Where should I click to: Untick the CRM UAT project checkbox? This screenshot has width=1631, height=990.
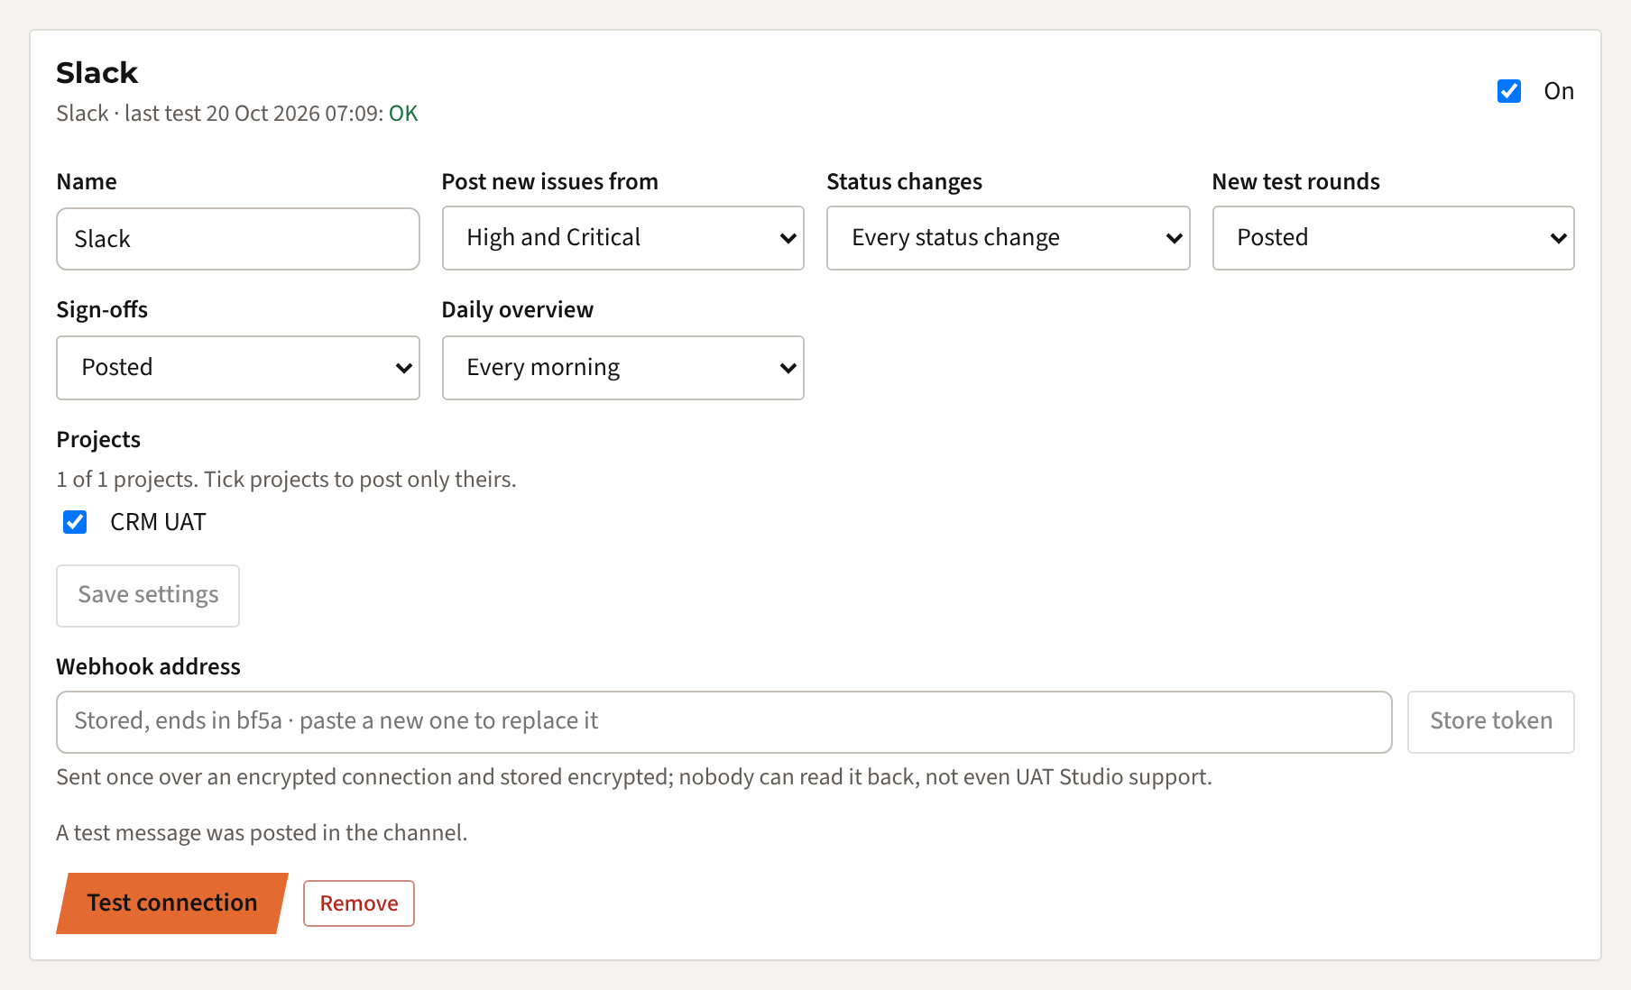[x=75, y=522]
